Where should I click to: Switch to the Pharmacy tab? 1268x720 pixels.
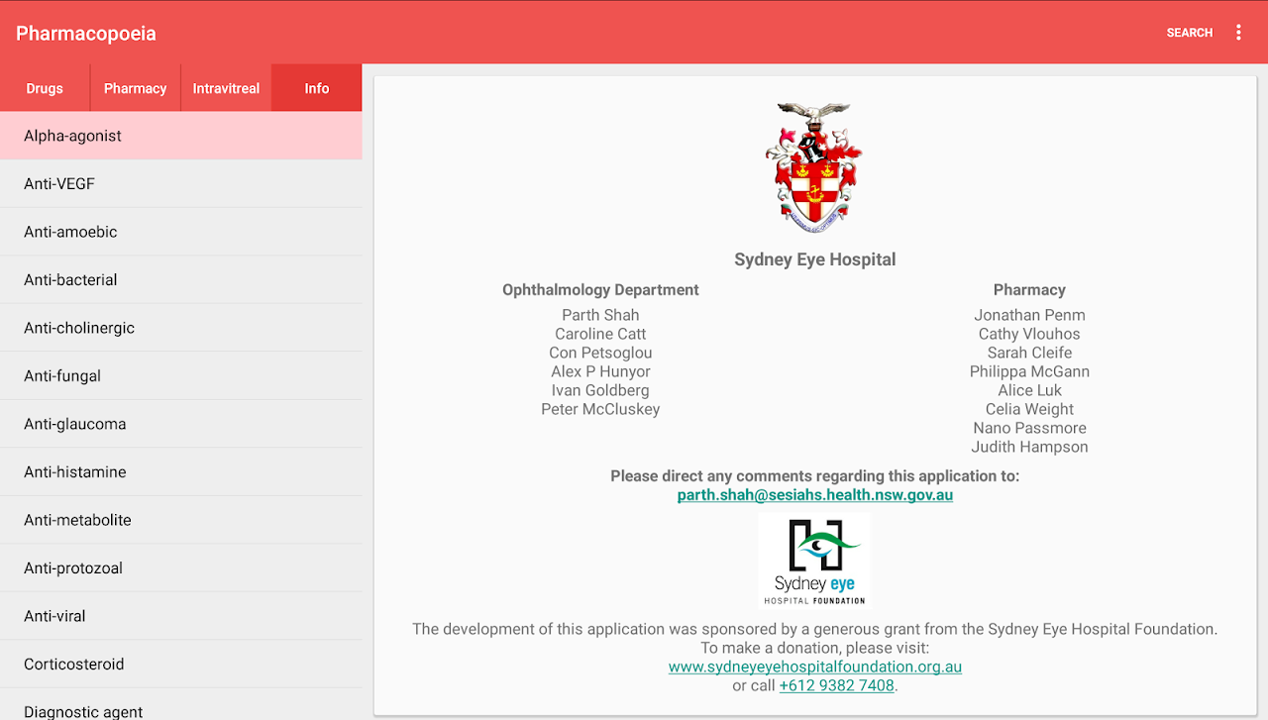136,88
